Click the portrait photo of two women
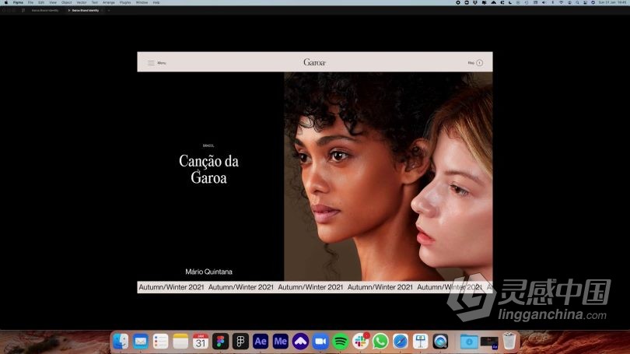Viewport: 630px width, 354px height. tap(388, 177)
